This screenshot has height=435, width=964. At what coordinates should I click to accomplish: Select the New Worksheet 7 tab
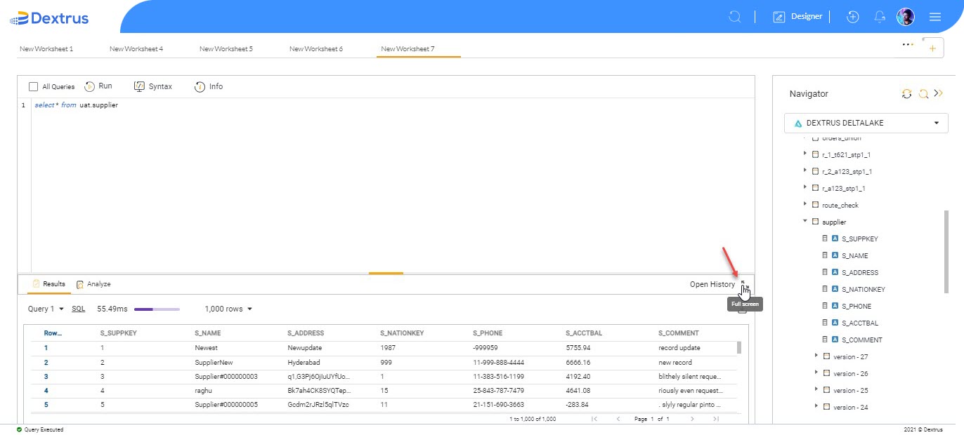(408, 49)
